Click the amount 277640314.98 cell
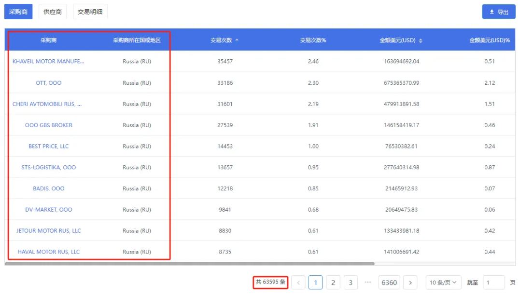The image size is (520, 295). 401,167
